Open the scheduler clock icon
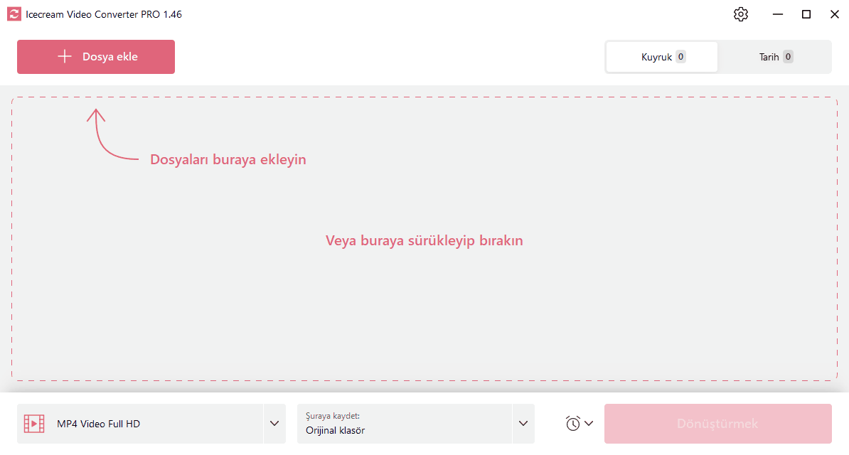Viewport: 849px width, 455px height. [573, 424]
